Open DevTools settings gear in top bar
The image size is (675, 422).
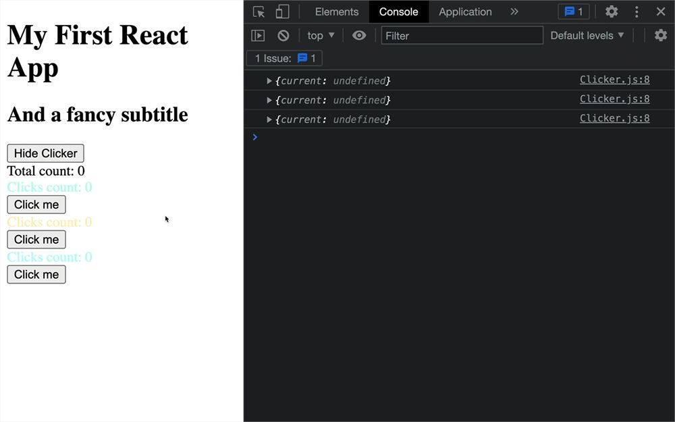coord(612,11)
